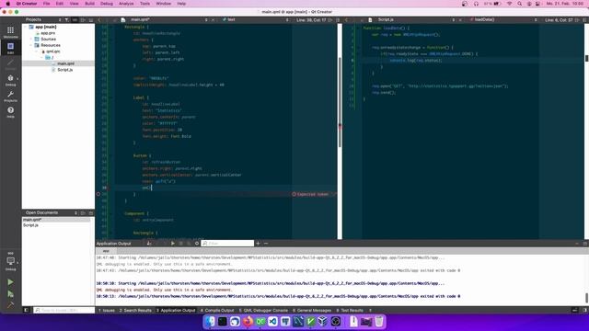Split Projects pane icon
This screenshot has width=589, height=331.
(x=83, y=19)
